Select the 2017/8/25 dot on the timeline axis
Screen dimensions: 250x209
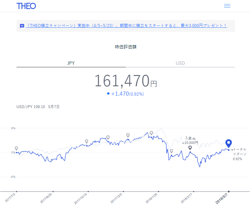click(53, 192)
